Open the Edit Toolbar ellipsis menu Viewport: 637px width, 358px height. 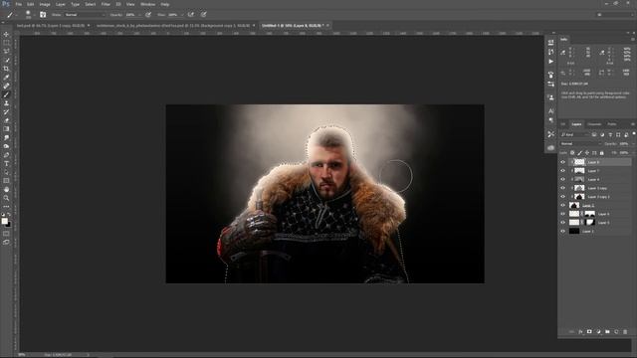coord(6,207)
